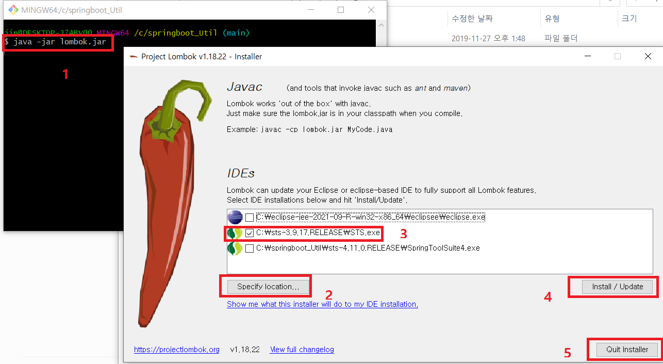The image size is (663, 364).
Task: Click the STS 3.9.17 Spring leaf icon
Action: click(x=235, y=233)
